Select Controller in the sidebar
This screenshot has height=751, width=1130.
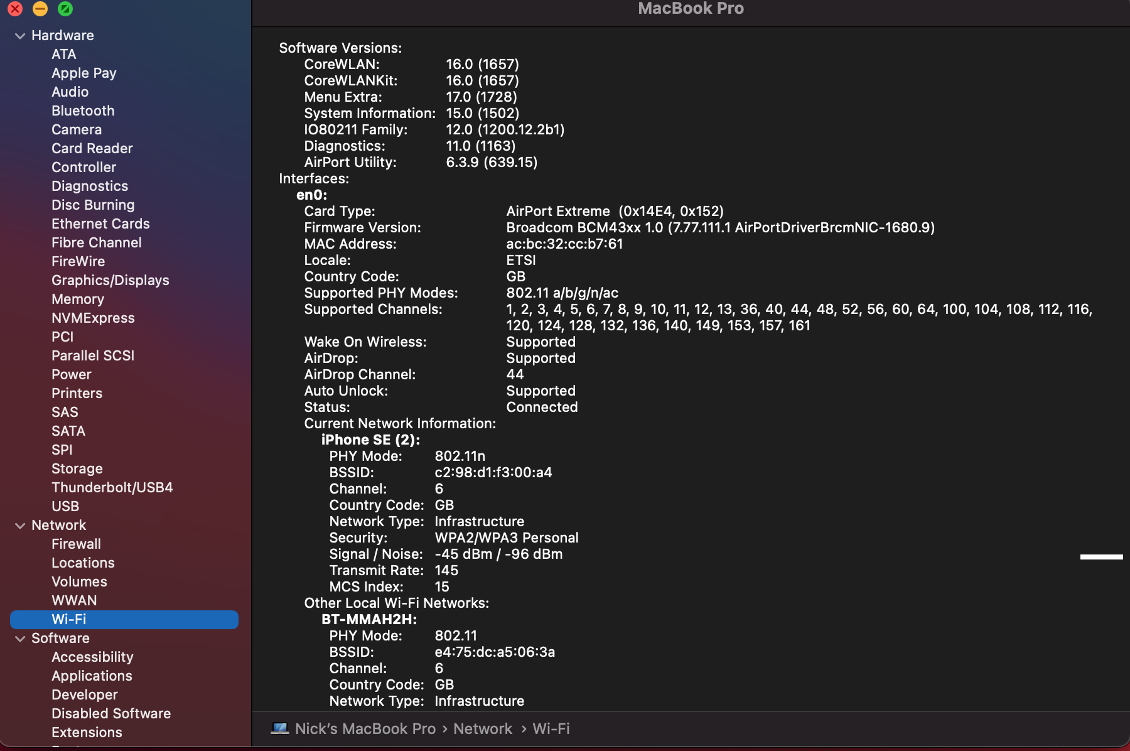click(x=84, y=168)
